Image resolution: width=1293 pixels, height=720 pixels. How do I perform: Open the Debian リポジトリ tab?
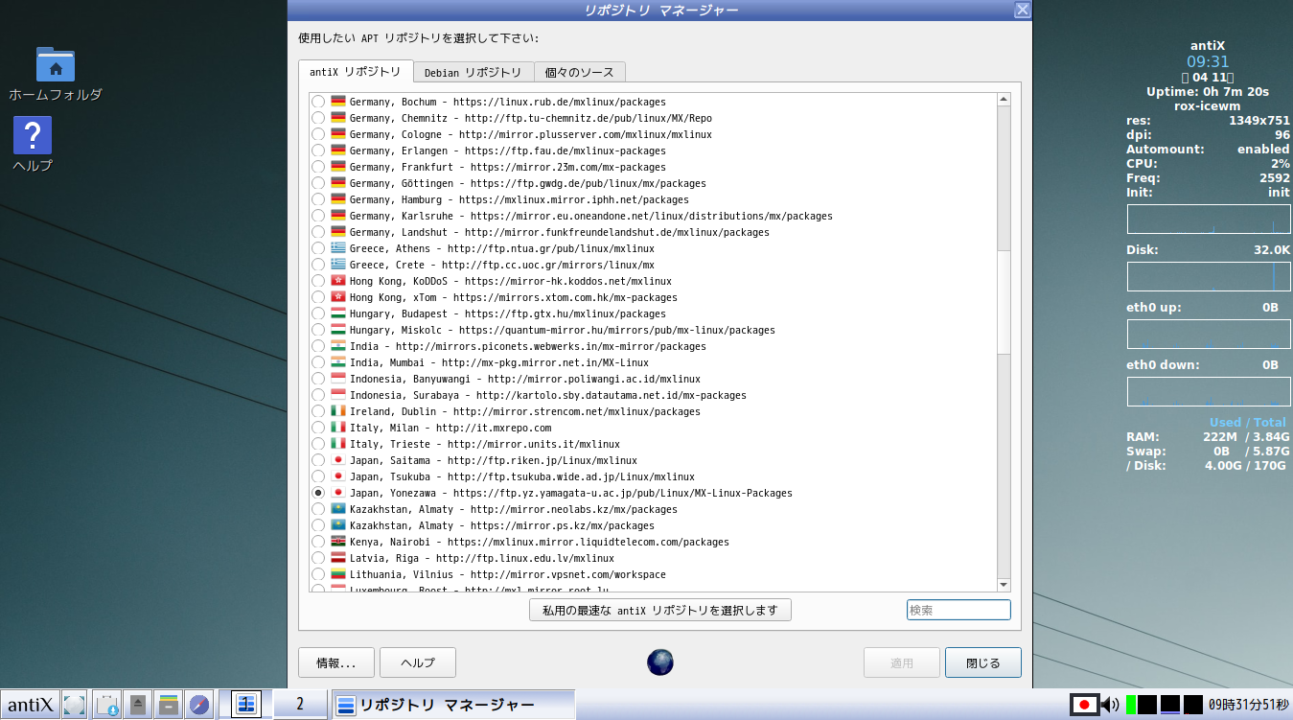point(473,72)
